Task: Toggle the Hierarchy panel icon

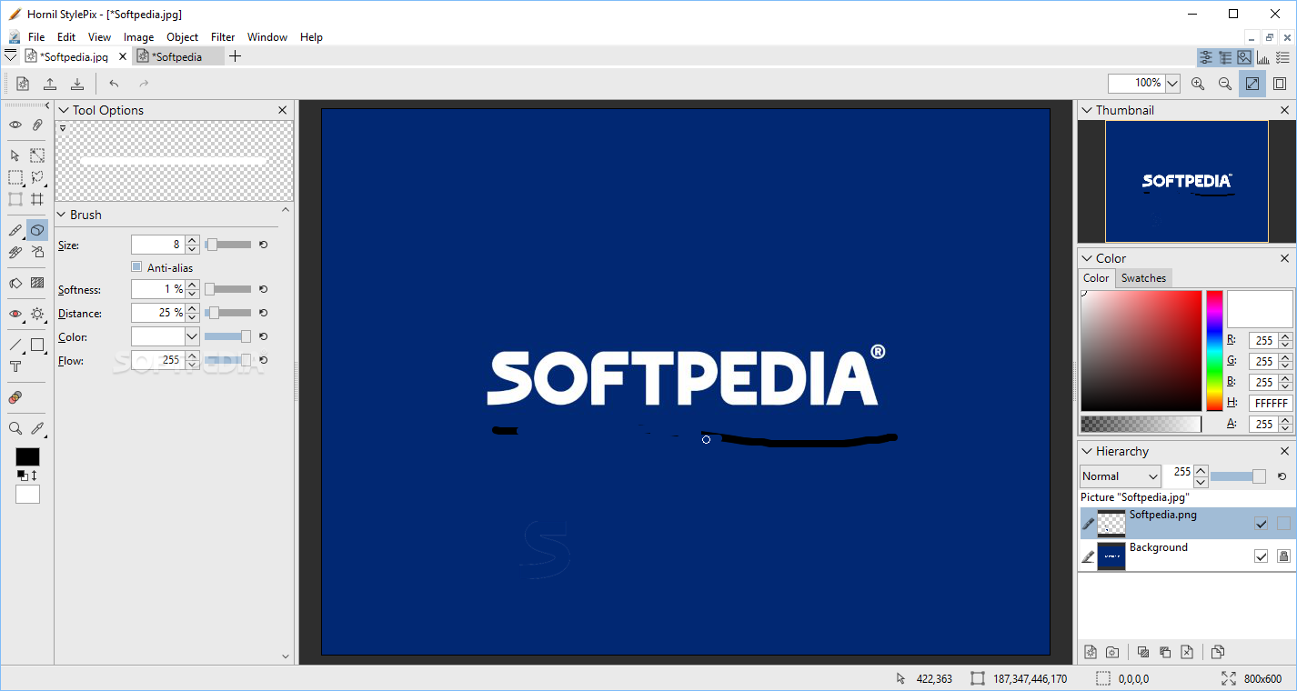Action: click(1225, 57)
